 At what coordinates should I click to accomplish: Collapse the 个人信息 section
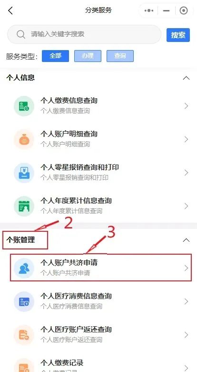click(x=187, y=78)
